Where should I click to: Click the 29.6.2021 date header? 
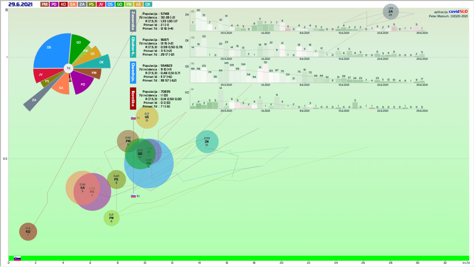click(20, 4)
